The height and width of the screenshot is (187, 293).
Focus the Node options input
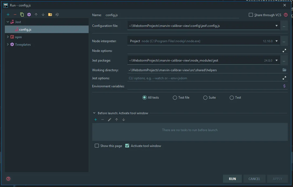pos(205,51)
